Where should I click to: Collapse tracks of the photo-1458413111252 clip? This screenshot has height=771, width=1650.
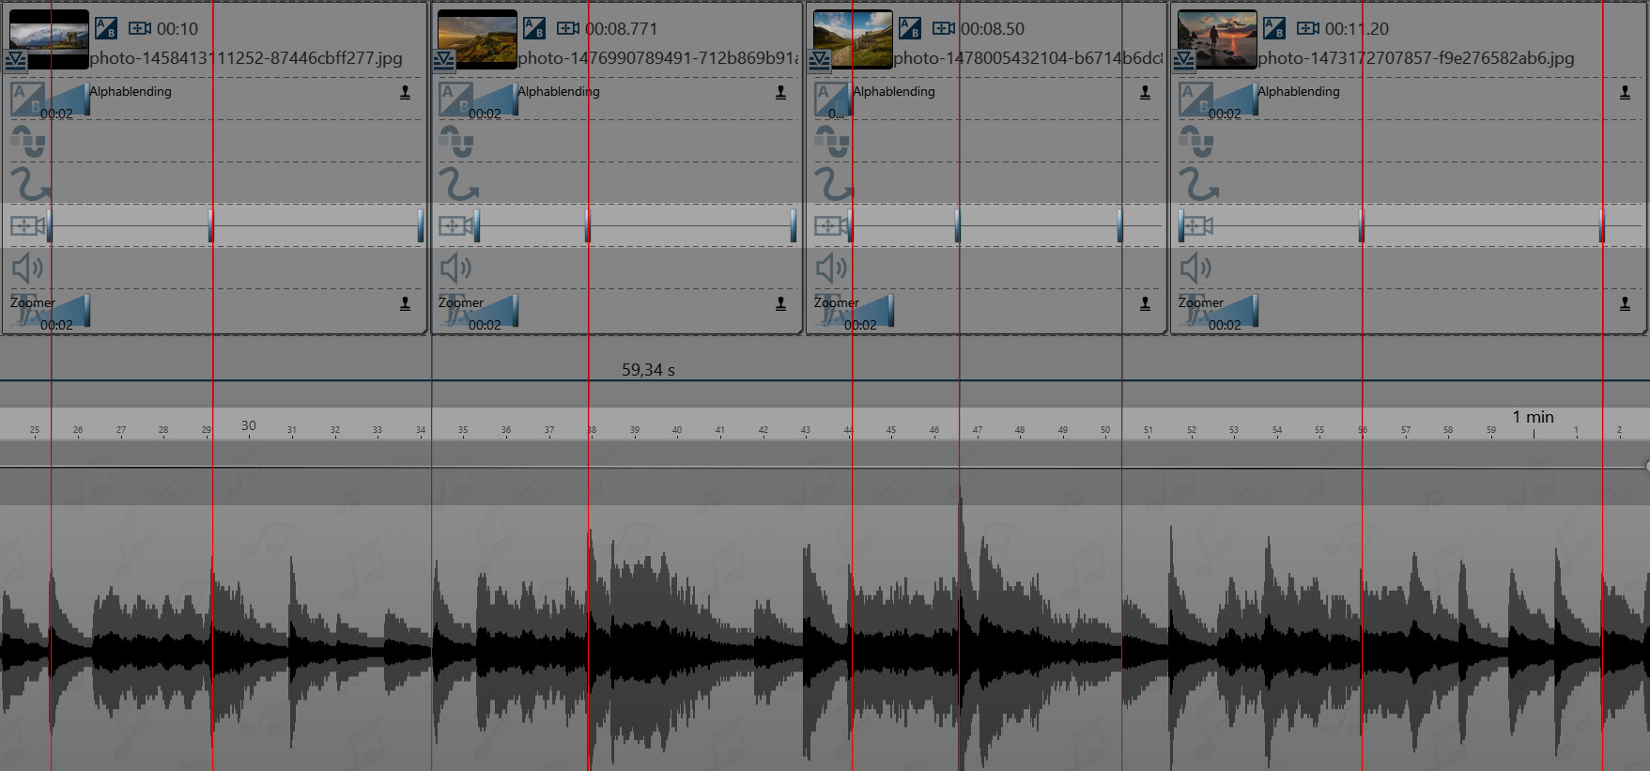coord(16,61)
